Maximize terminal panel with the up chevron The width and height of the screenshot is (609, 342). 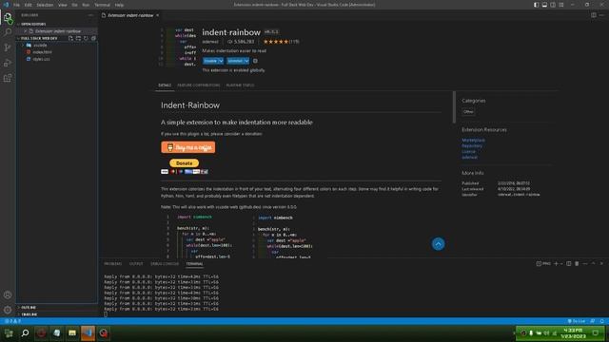coord(593,264)
